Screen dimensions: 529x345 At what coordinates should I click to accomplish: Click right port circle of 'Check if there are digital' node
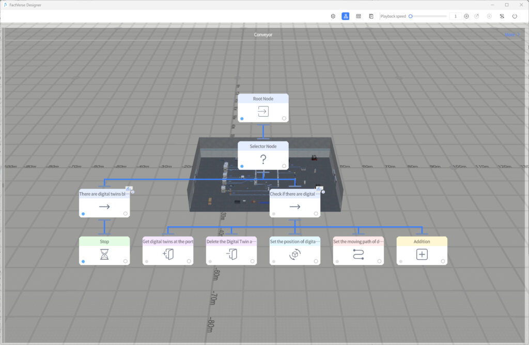click(x=316, y=213)
